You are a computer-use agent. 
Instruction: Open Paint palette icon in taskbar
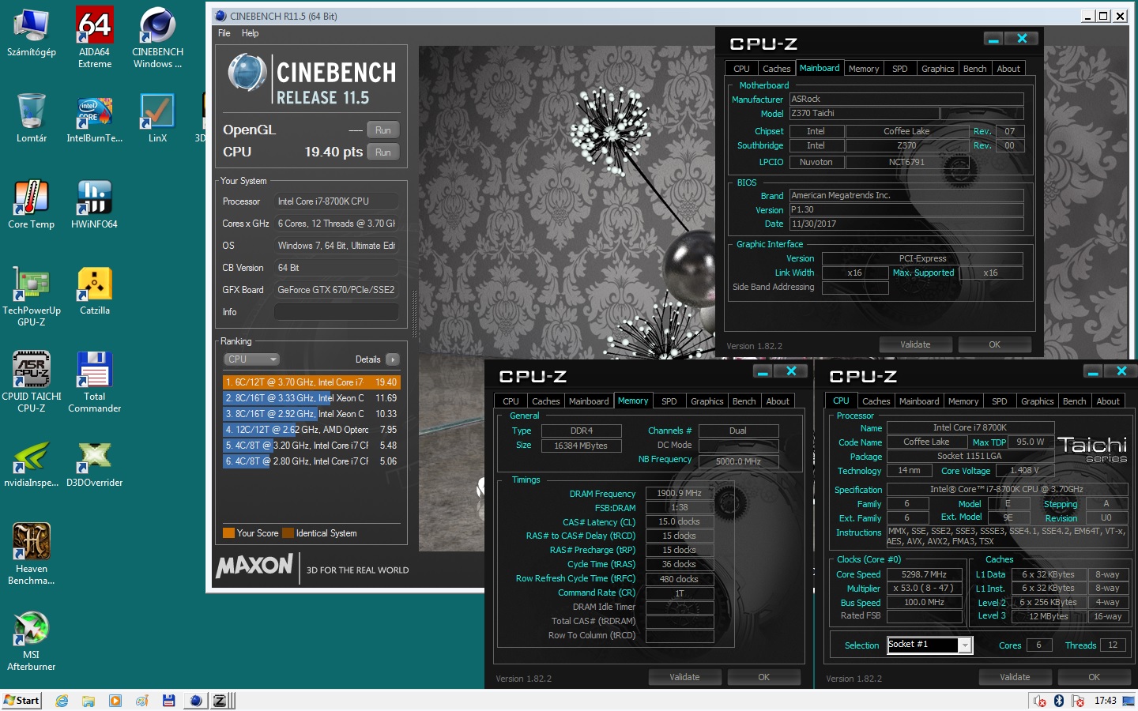[142, 701]
